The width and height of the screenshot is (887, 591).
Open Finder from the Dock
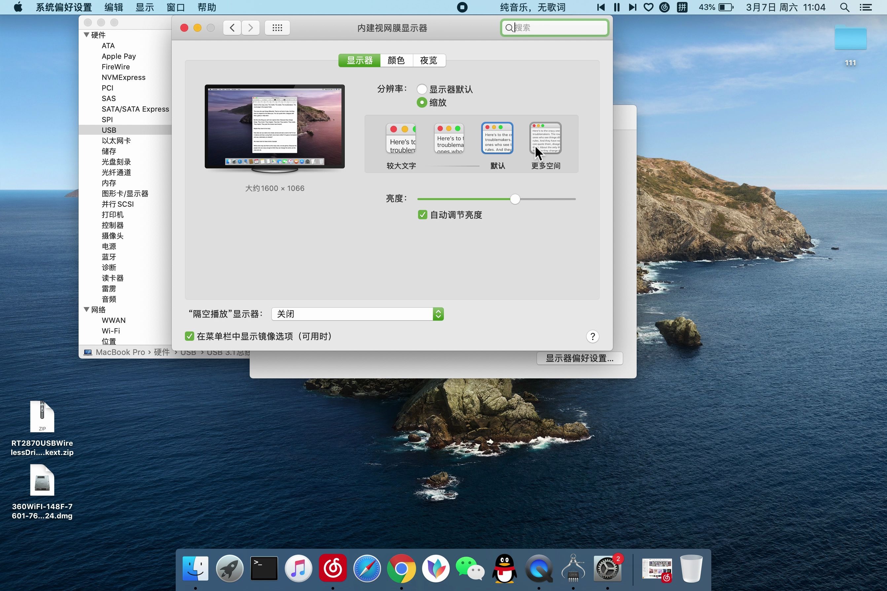tap(195, 569)
